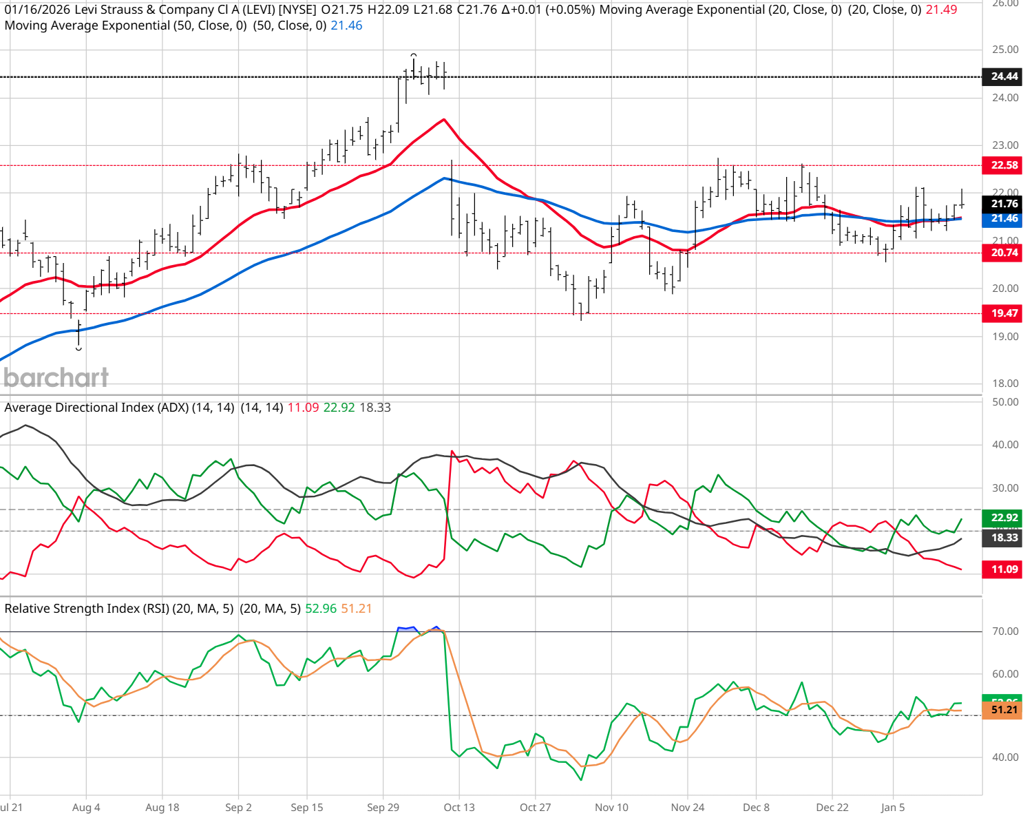Click the RSI header value 51.21 in orange
Image resolution: width=1023 pixels, height=820 pixels.
tap(357, 609)
